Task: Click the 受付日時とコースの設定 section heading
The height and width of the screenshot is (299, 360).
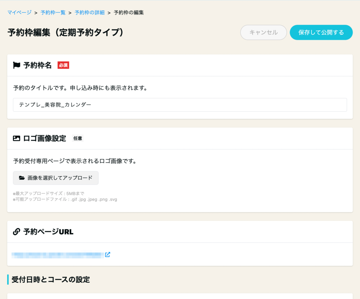Action: tap(51, 280)
